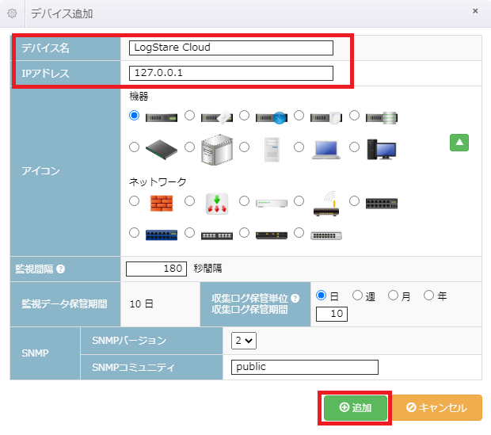The image size is (491, 435).
Task: Select the firewall radio button
Action: tap(135, 201)
